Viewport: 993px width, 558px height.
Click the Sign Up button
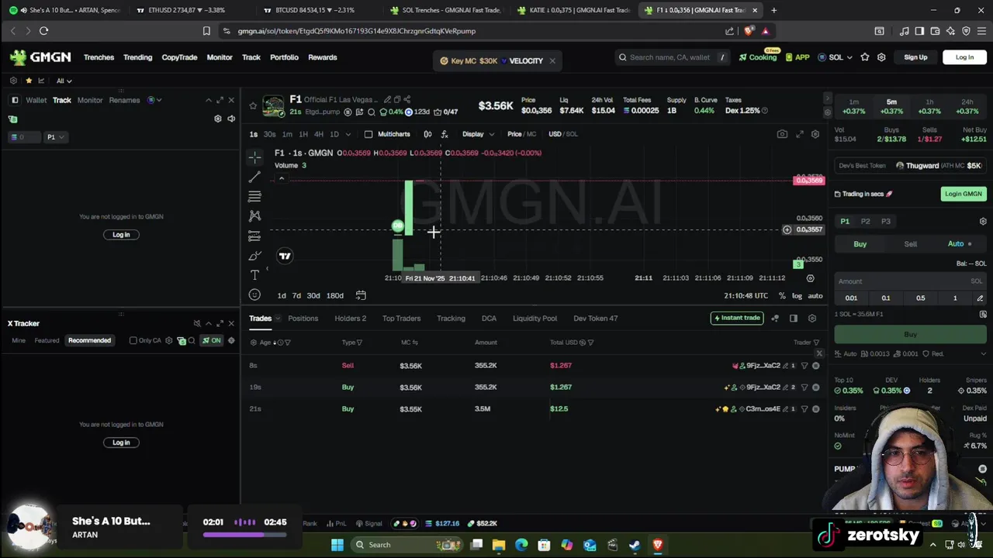(x=915, y=57)
